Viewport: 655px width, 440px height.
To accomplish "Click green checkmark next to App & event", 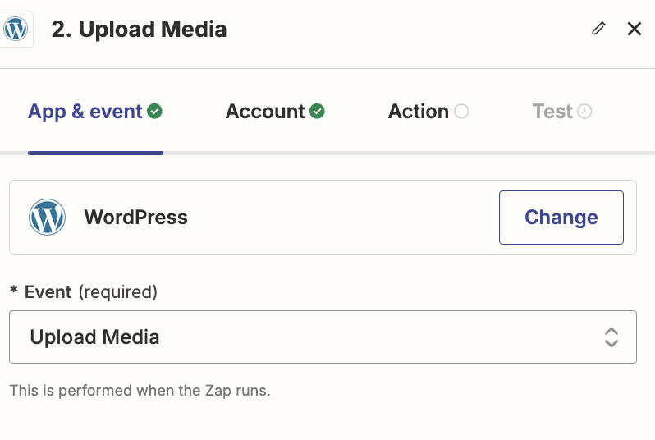I will (x=154, y=111).
